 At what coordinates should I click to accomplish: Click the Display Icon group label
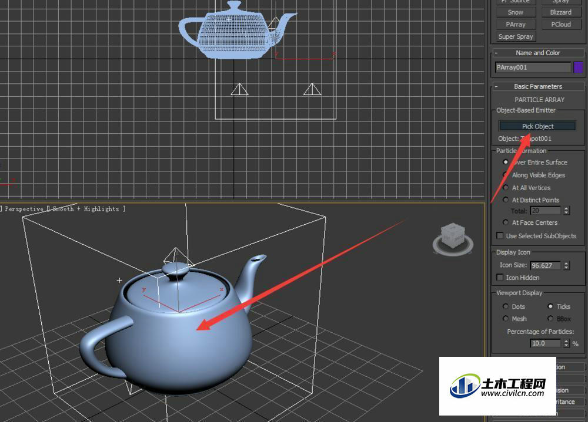pos(513,252)
